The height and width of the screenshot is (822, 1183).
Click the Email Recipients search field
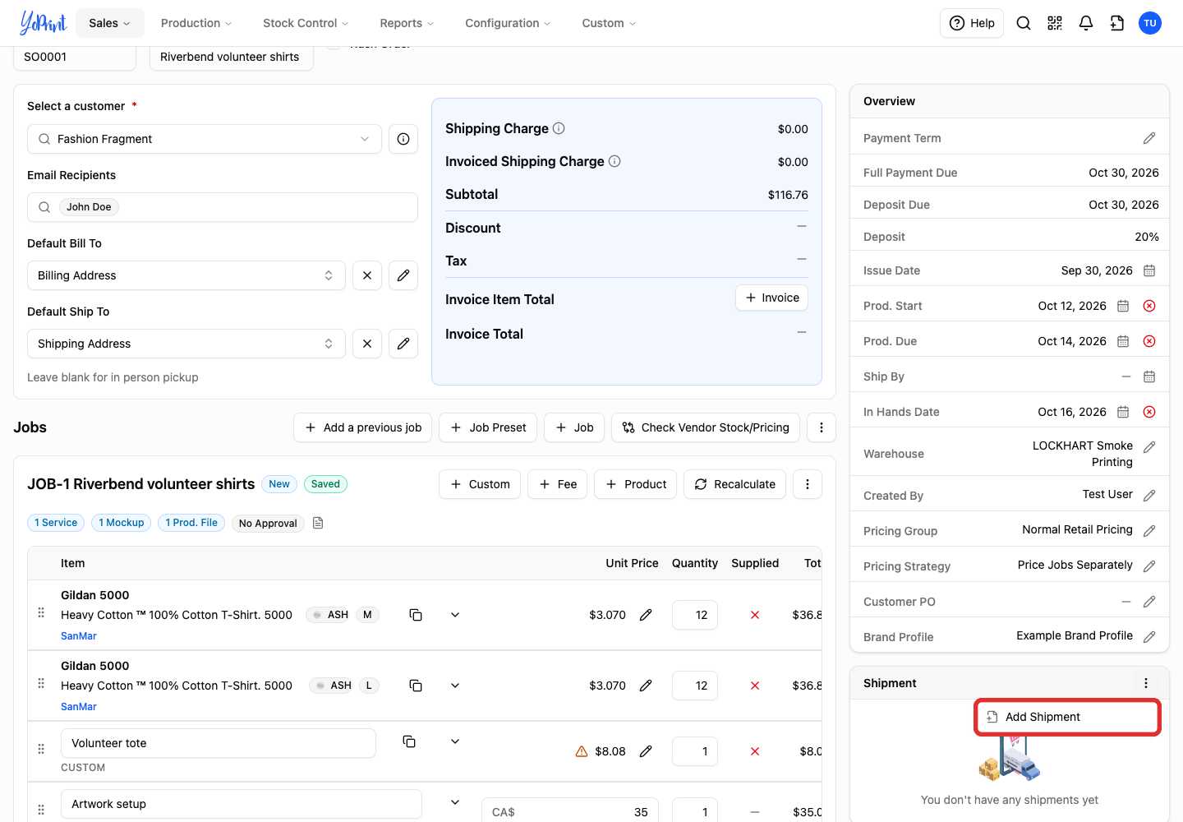[223, 207]
